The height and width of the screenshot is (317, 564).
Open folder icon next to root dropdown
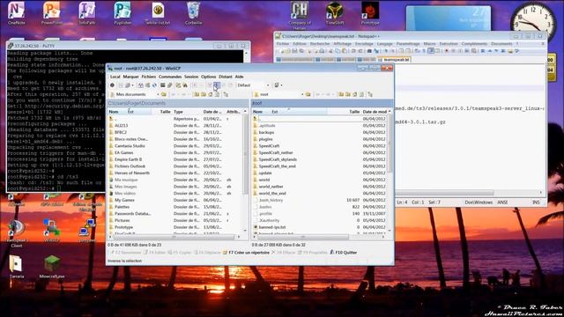308,94
